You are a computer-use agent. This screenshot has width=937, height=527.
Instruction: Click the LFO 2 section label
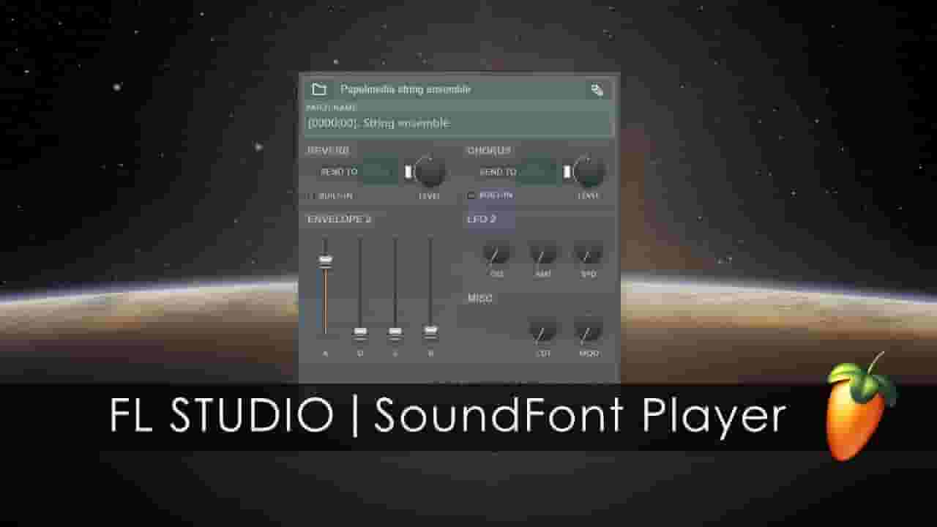pos(482,220)
